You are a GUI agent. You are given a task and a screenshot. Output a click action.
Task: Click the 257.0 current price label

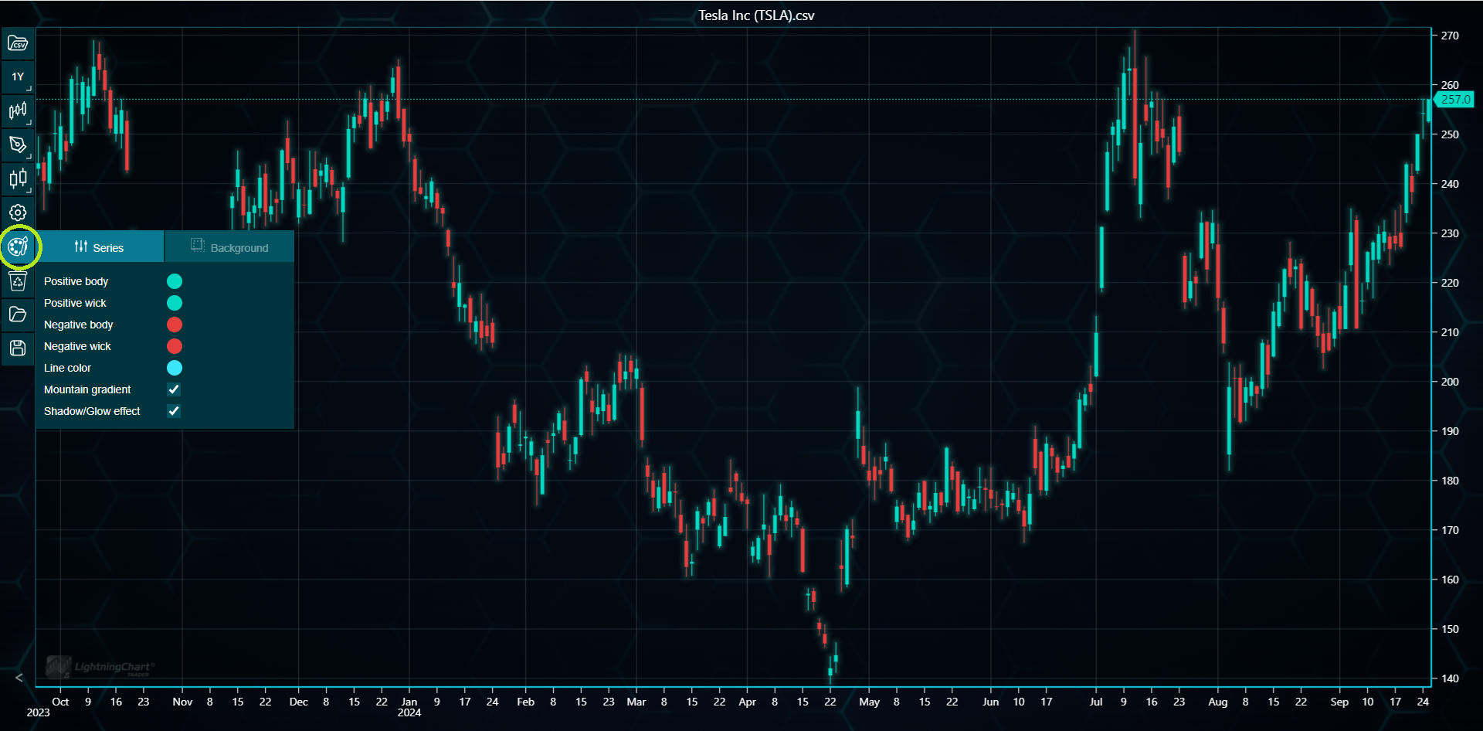[1455, 100]
